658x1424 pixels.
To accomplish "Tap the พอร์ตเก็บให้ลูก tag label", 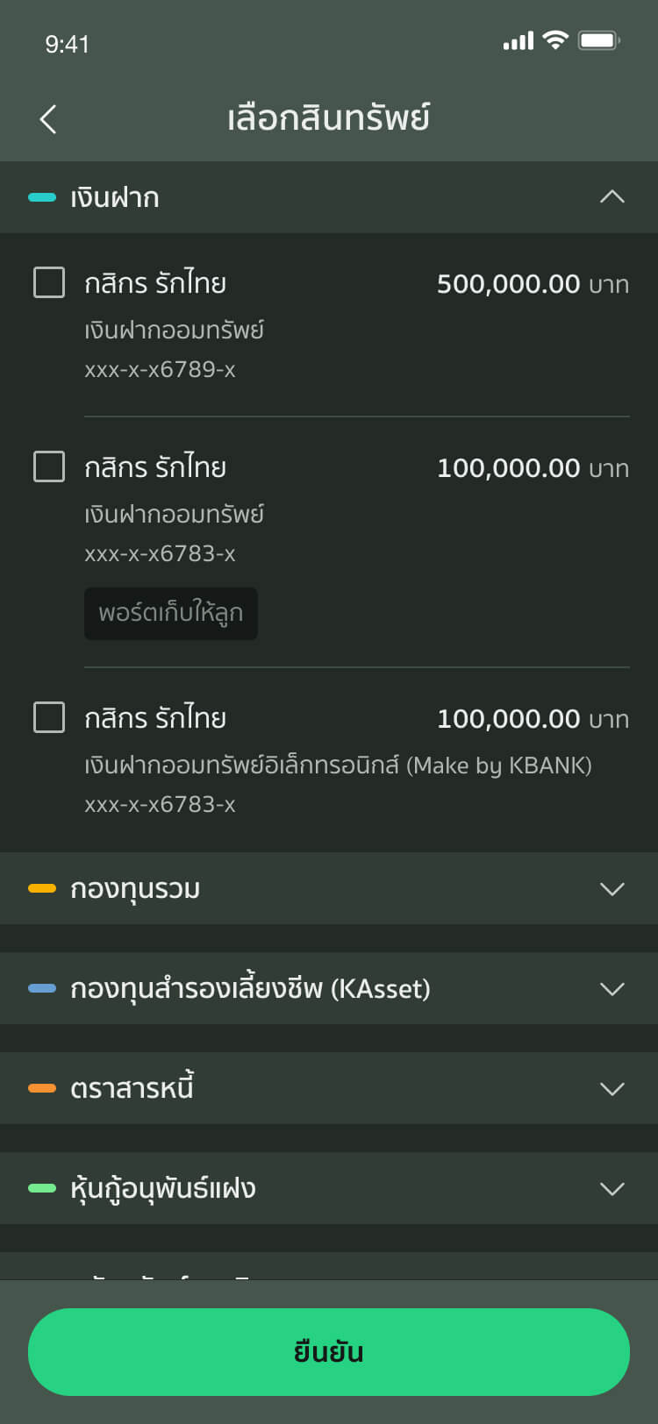I will coord(171,613).
